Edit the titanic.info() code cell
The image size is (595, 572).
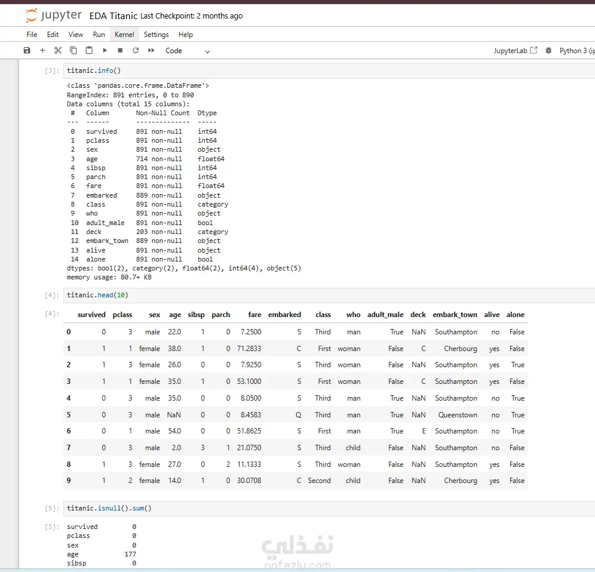pyautogui.click(x=329, y=70)
